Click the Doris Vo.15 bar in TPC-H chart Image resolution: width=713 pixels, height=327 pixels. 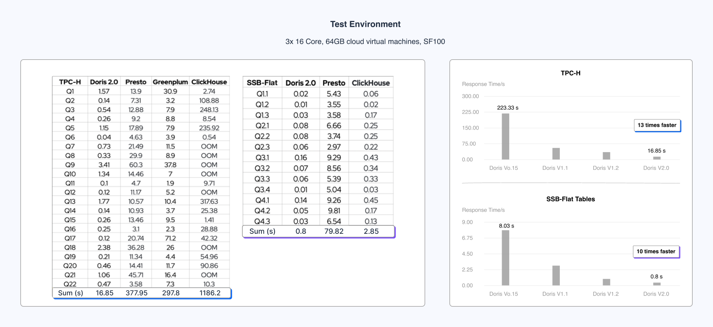click(505, 136)
